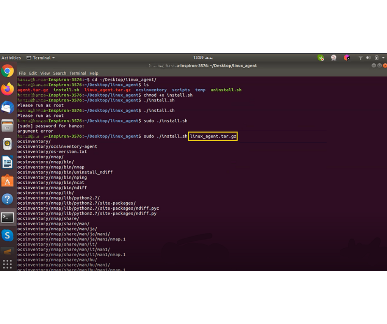Viewport: 387px width, 324px height.
Task: Launch Firefox from the dock
Action: (x=7, y=89)
